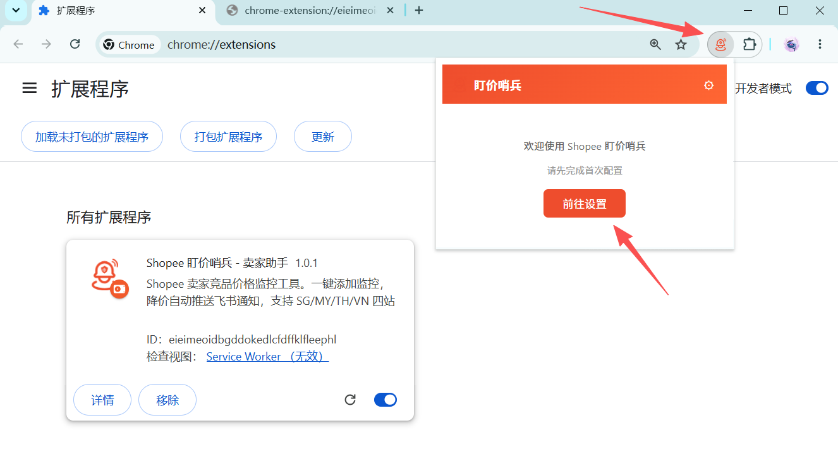Click the 扩展程序 page heading

click(x=90, y=89)
